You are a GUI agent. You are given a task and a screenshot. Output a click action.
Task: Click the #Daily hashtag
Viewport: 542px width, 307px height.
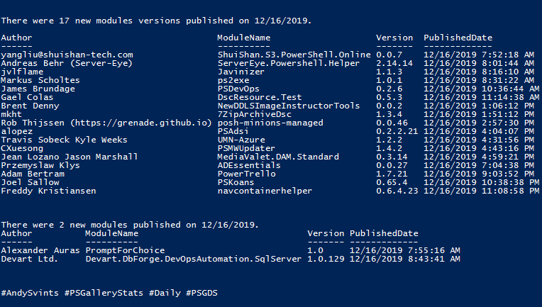click(165, 293)
